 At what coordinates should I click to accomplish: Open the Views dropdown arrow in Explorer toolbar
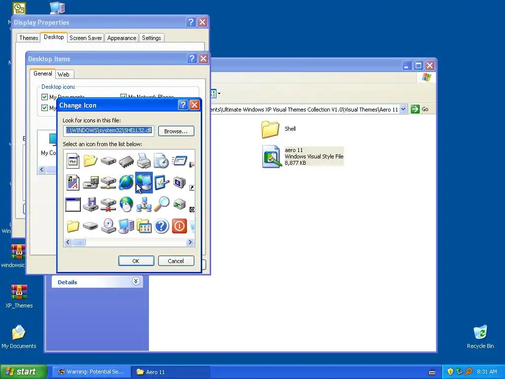click(219, 94)
